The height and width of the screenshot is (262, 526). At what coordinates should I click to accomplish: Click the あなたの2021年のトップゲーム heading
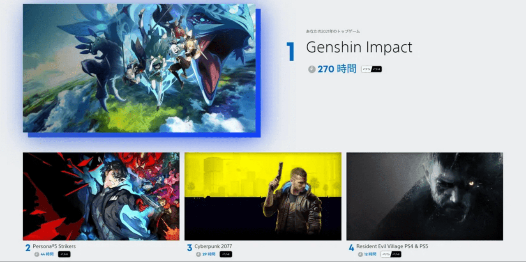333,31
